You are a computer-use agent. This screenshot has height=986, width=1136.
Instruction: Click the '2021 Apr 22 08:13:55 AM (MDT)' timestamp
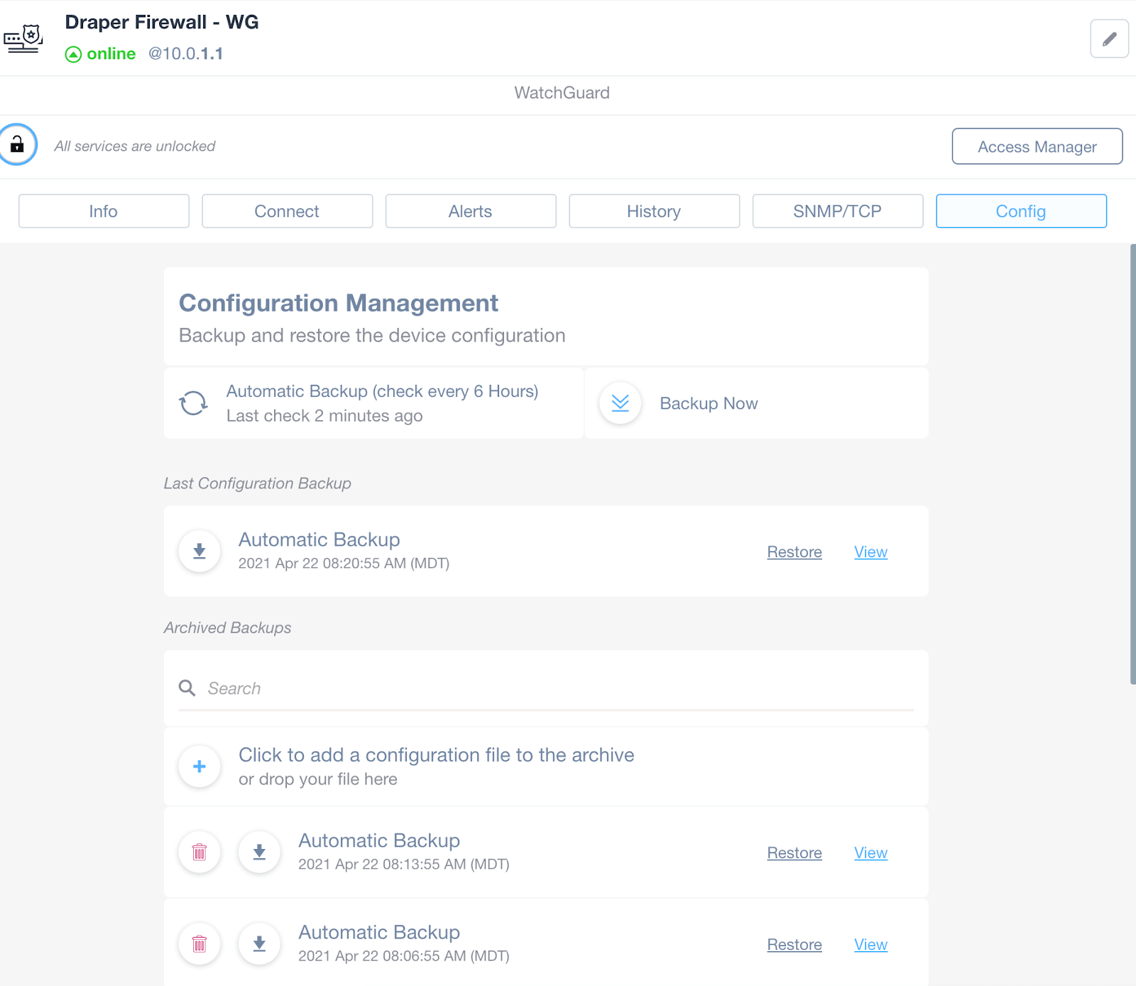pyautogui.click(x=404, y=865)
